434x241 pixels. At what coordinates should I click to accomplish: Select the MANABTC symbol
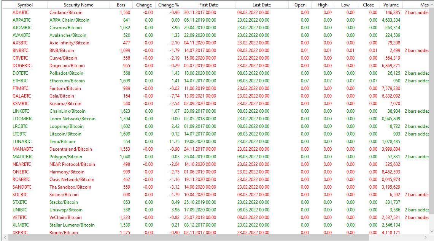pos(23,149)
